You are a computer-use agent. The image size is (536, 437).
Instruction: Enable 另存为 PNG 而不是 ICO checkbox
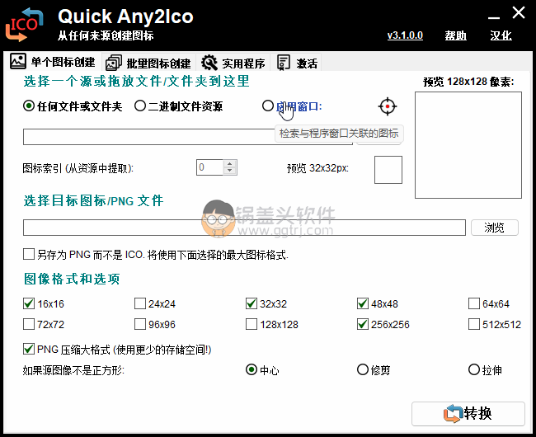coord(29,254)
